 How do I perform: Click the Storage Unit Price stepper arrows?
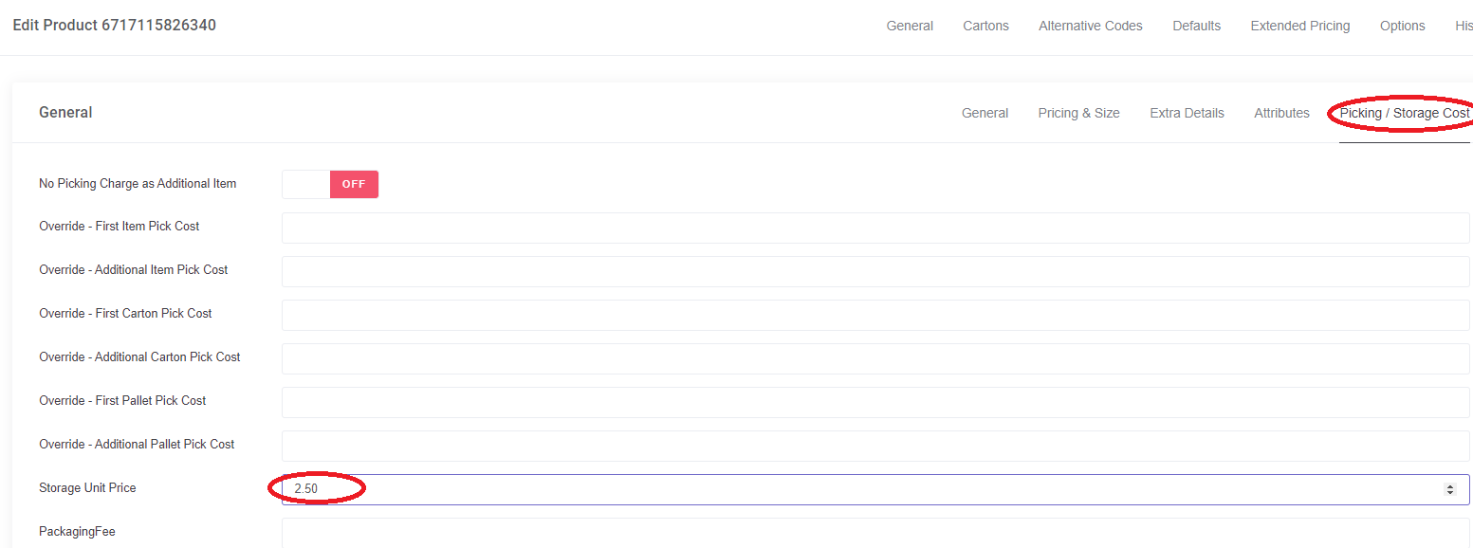point(1449,489)
